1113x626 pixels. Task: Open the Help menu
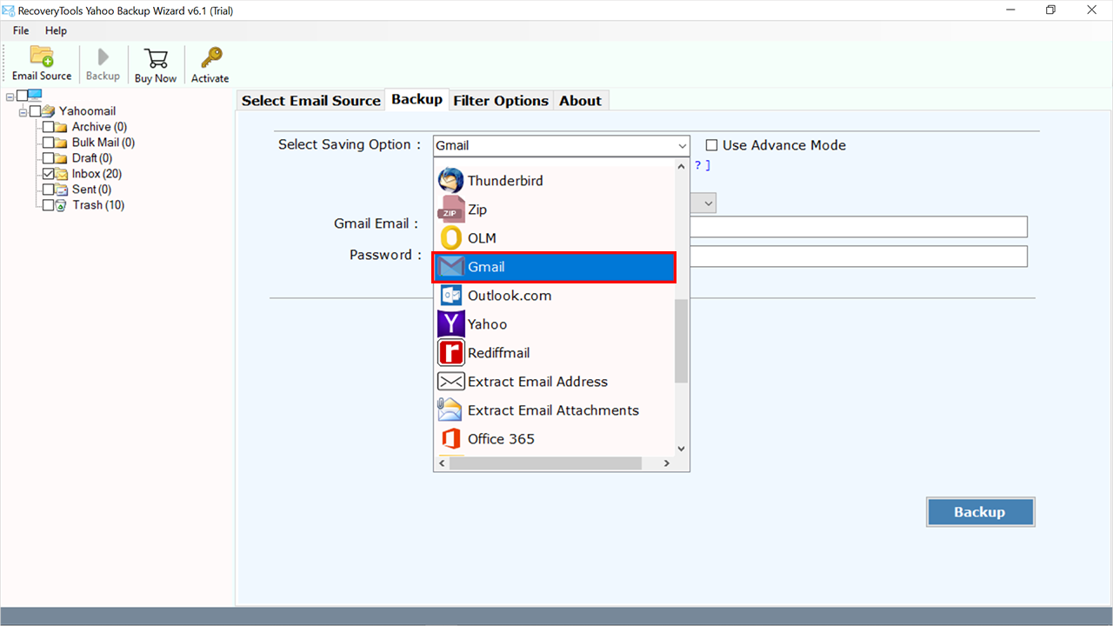[56, 30]
